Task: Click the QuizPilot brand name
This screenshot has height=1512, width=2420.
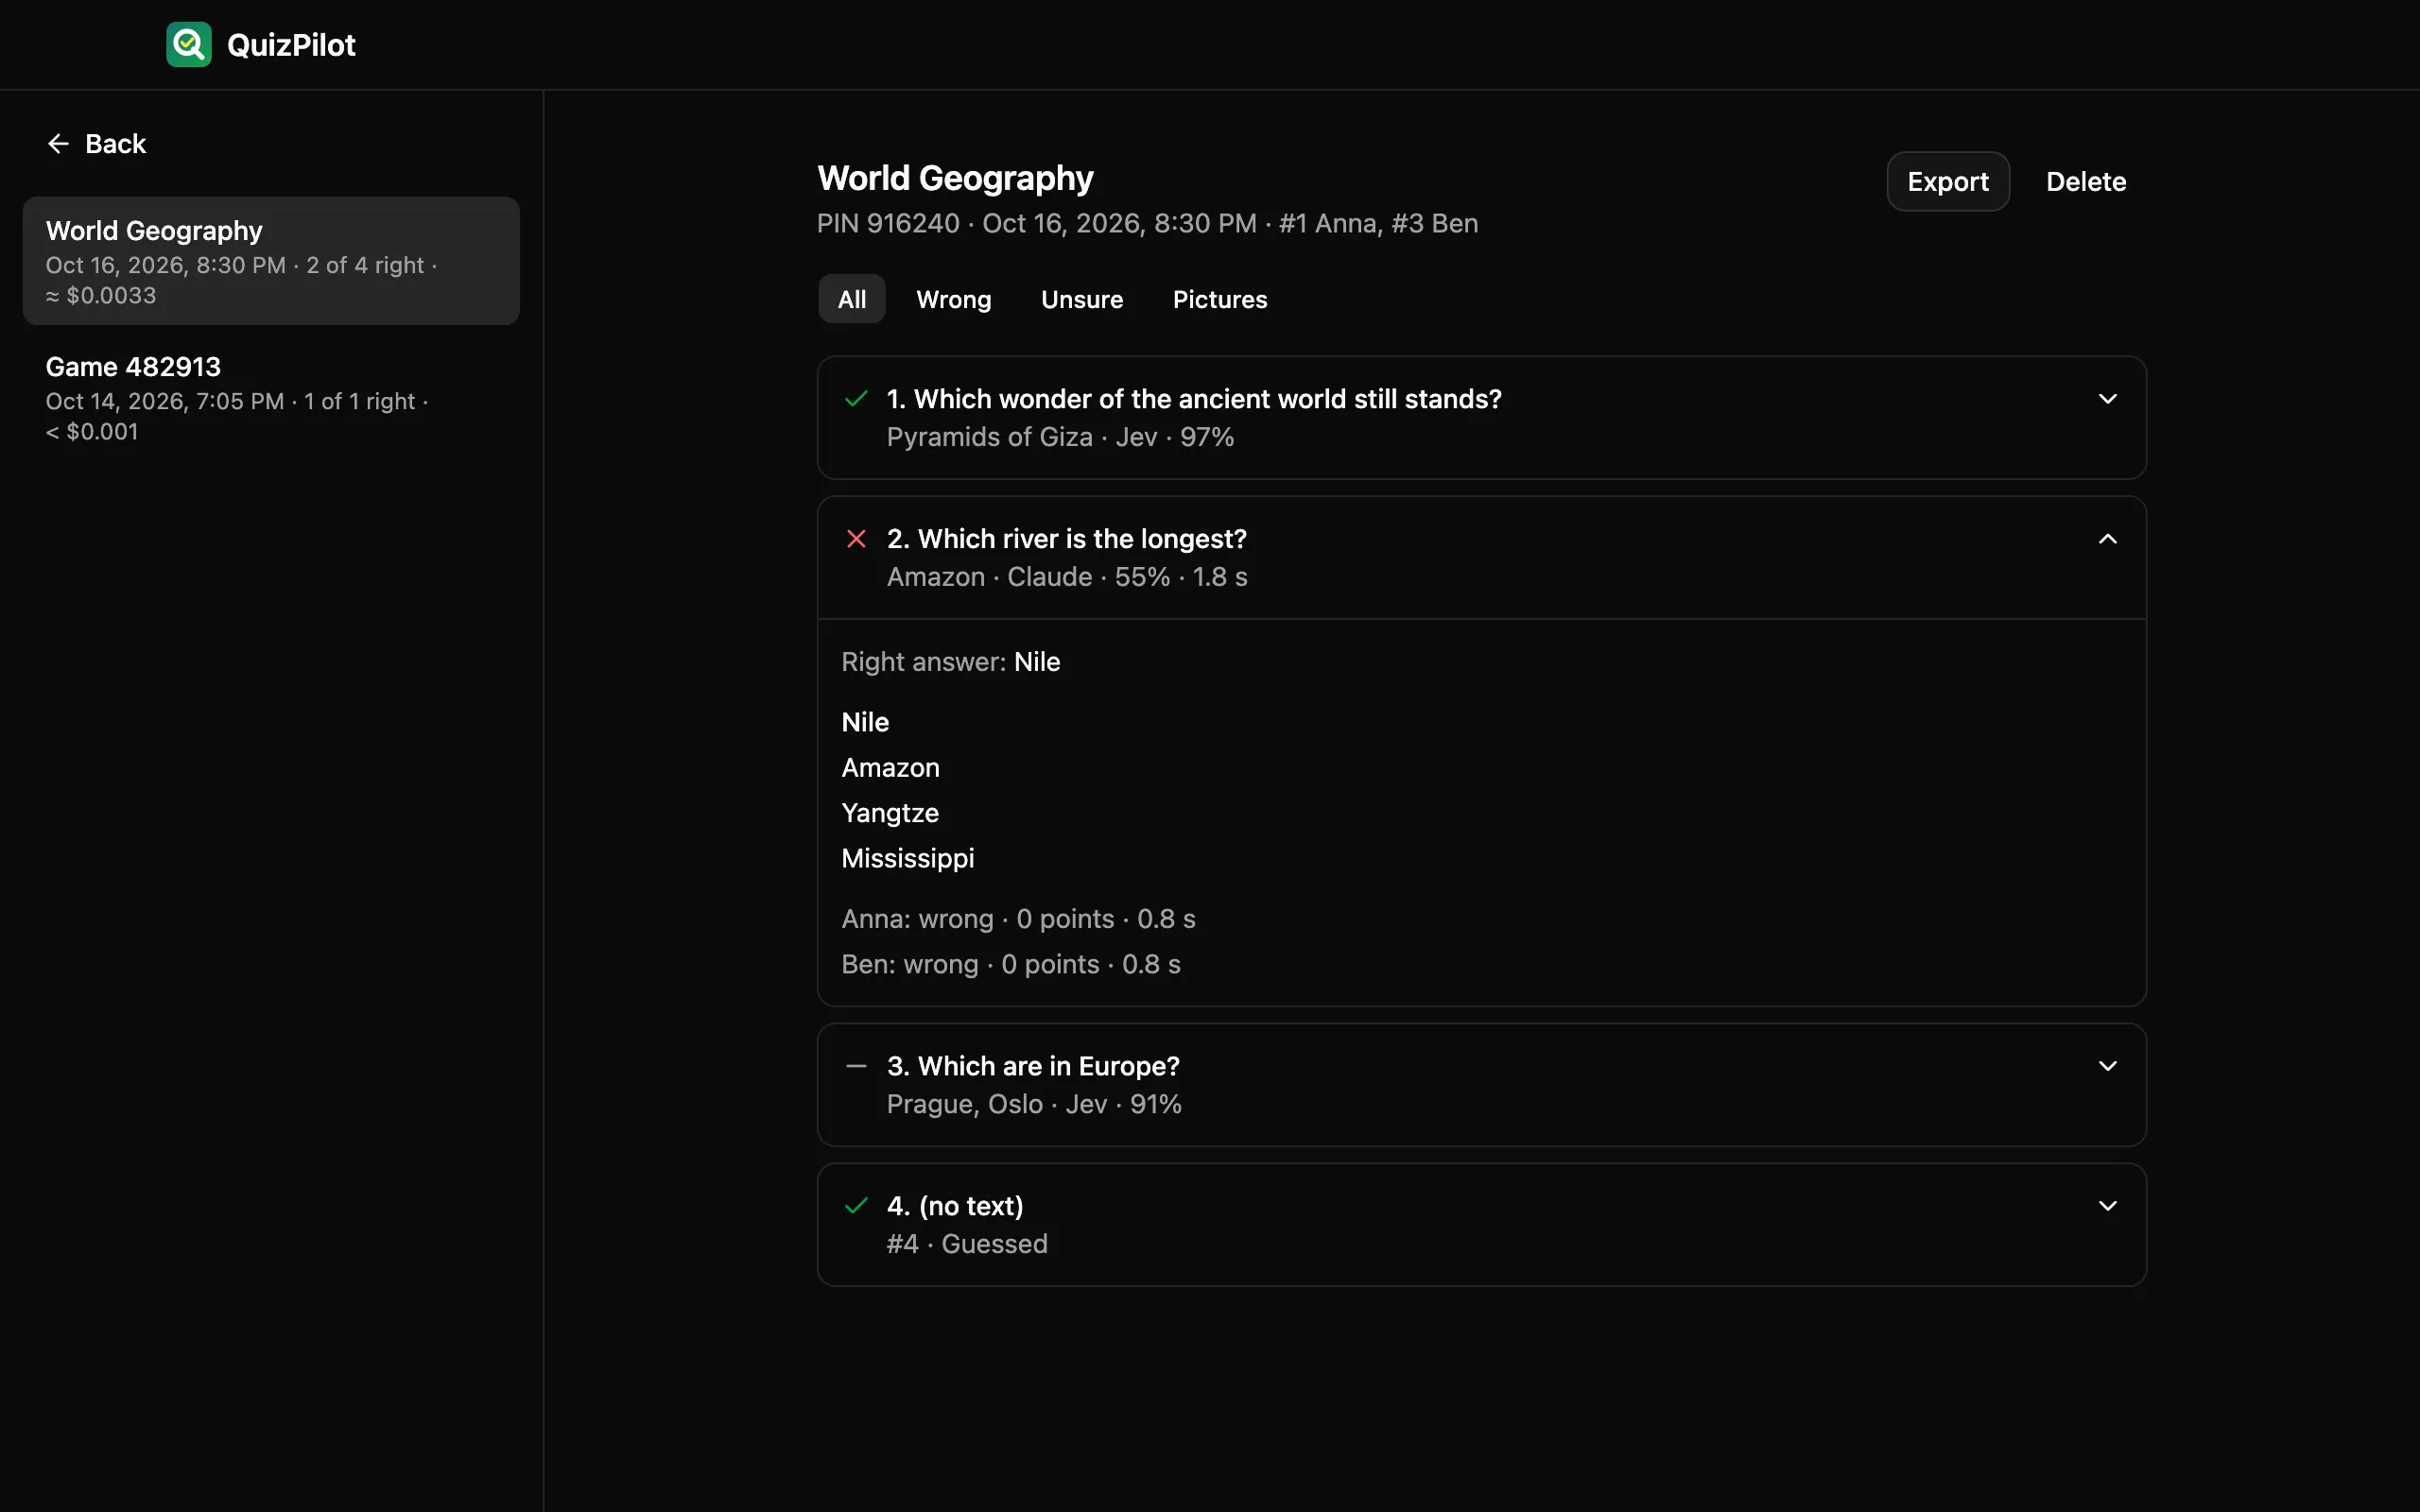Action: [x=291, y=45]
